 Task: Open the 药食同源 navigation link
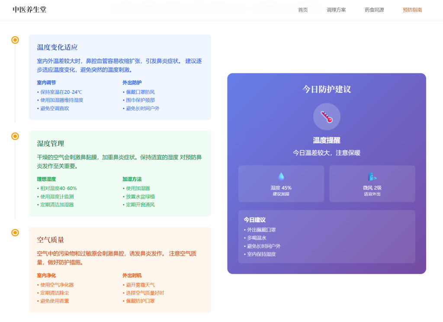374,10
